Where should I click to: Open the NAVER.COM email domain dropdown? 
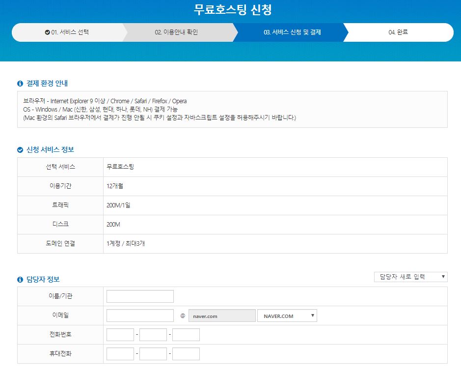click(287, 316)
